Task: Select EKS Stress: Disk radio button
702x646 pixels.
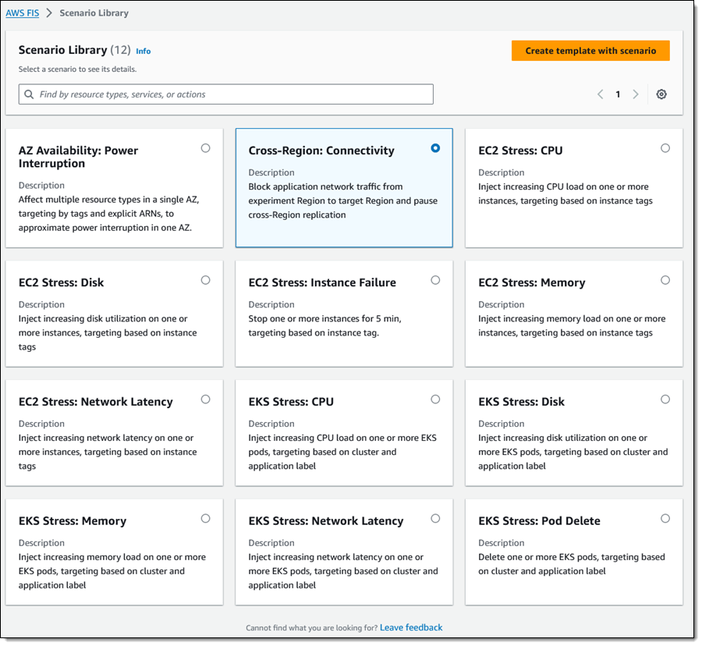Action: [665, 399]
